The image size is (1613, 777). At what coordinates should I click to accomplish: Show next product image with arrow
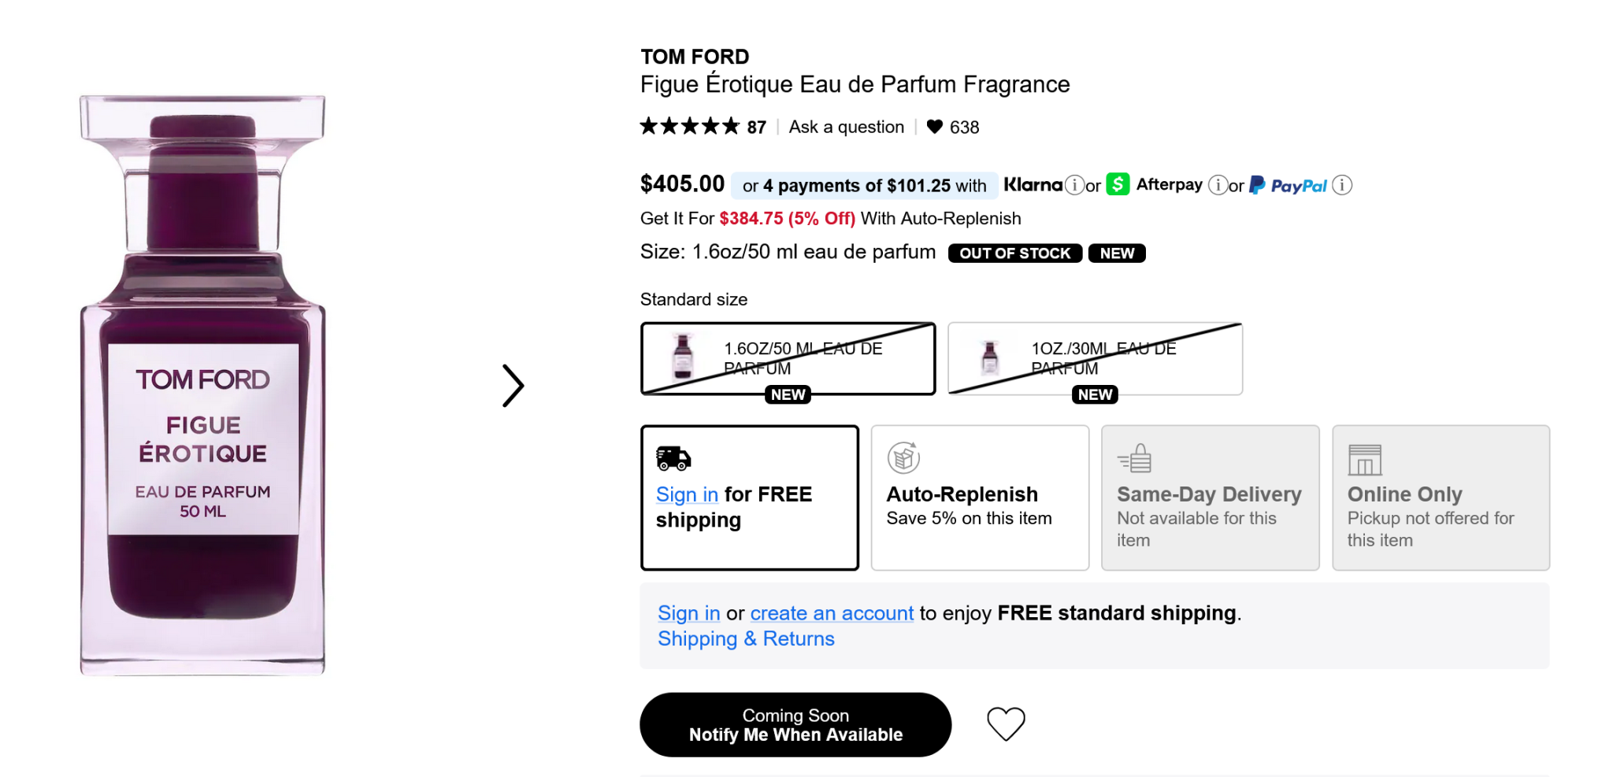[513, 386]
